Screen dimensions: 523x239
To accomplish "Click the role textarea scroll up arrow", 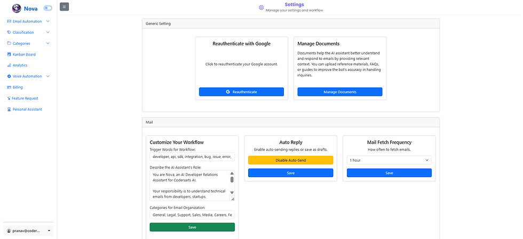I will coord(232,173).
